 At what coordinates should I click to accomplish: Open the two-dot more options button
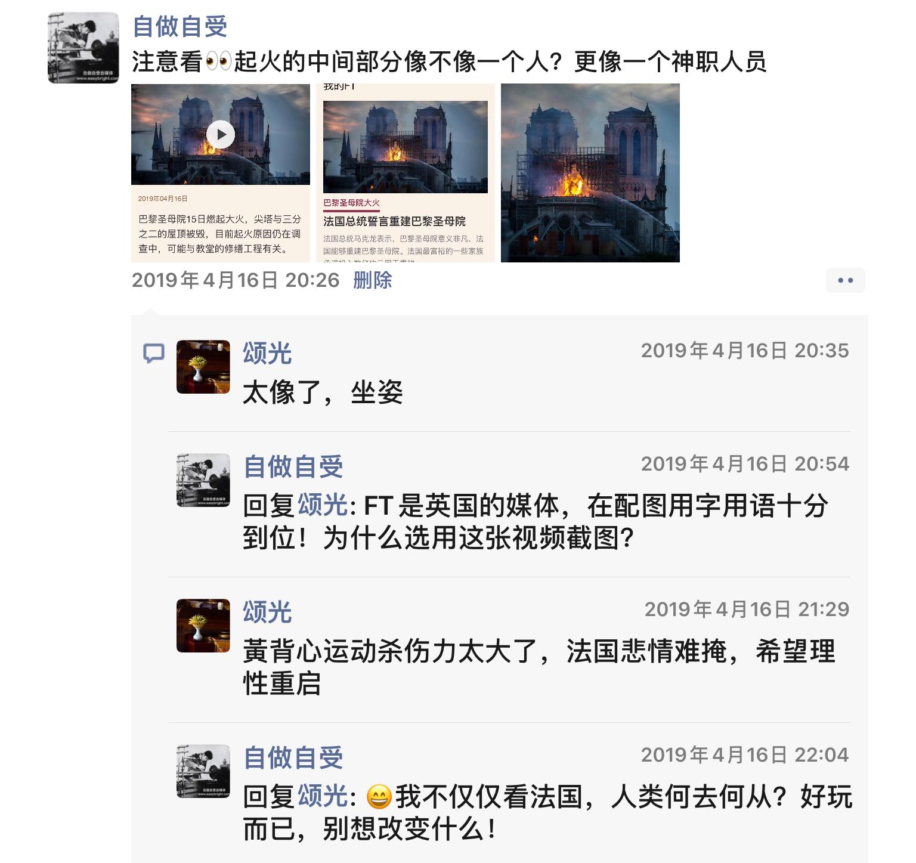tap(845, 280)
